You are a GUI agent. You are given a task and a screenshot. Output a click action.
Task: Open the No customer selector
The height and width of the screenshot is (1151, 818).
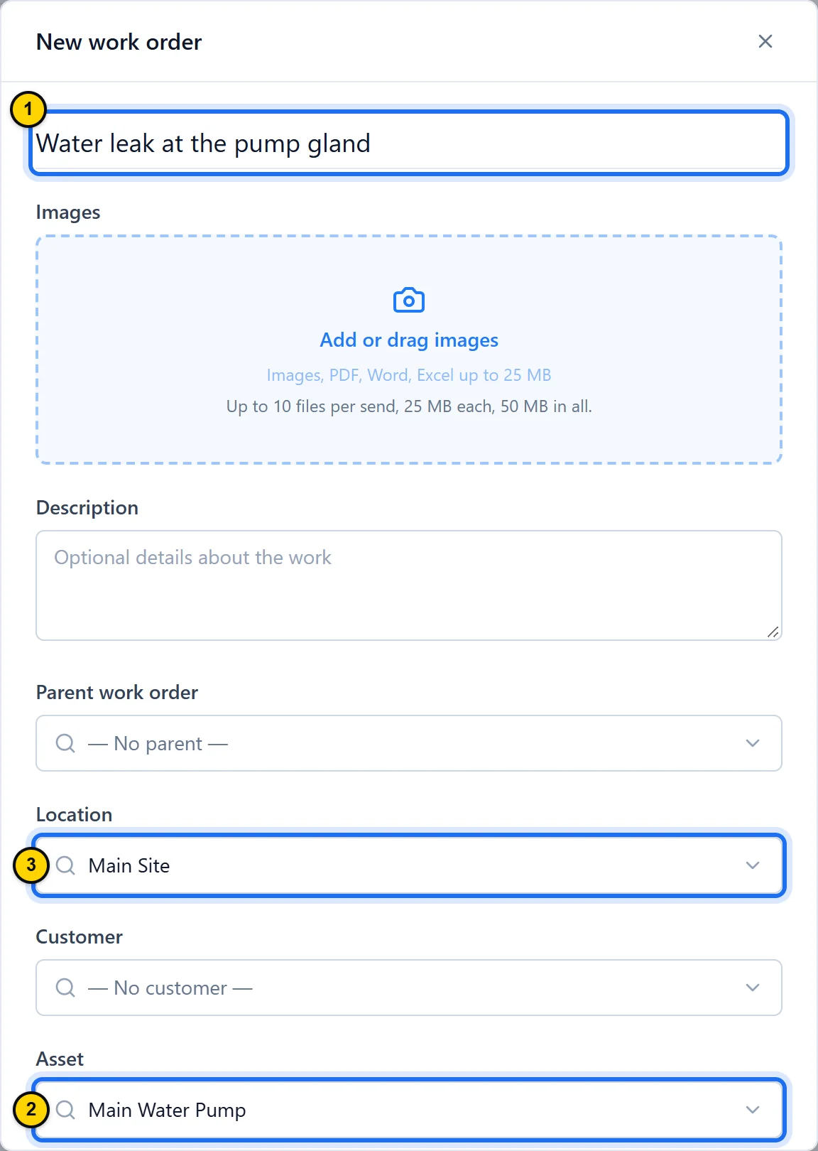pyautogui.click(x=409, y=988)
